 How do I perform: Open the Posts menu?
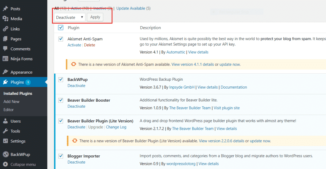tap(15, 9)
